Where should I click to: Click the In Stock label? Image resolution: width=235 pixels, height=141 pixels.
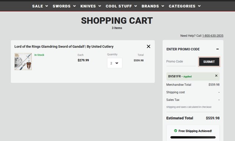pos(39,55)
